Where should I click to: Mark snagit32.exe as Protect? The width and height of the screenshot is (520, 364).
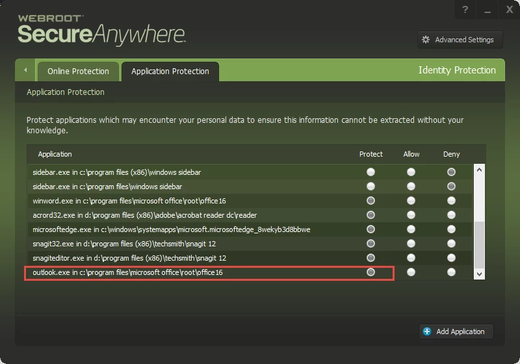(x=370, y=244)
